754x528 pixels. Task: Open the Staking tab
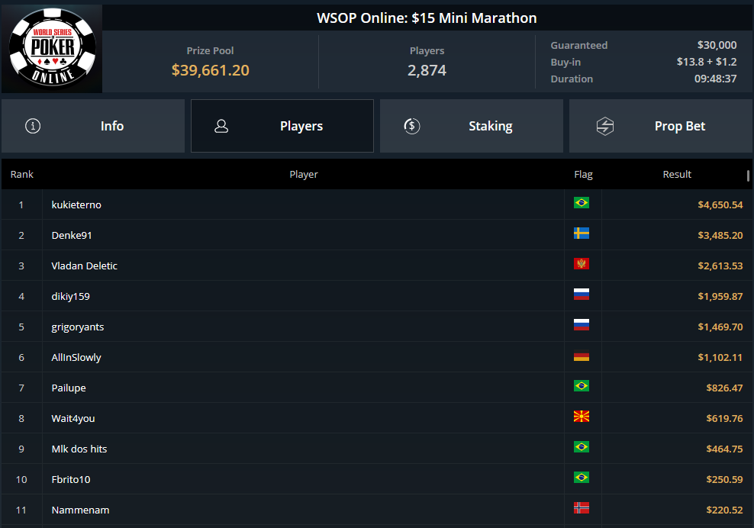pyautogui.click(x=472, y=126)
